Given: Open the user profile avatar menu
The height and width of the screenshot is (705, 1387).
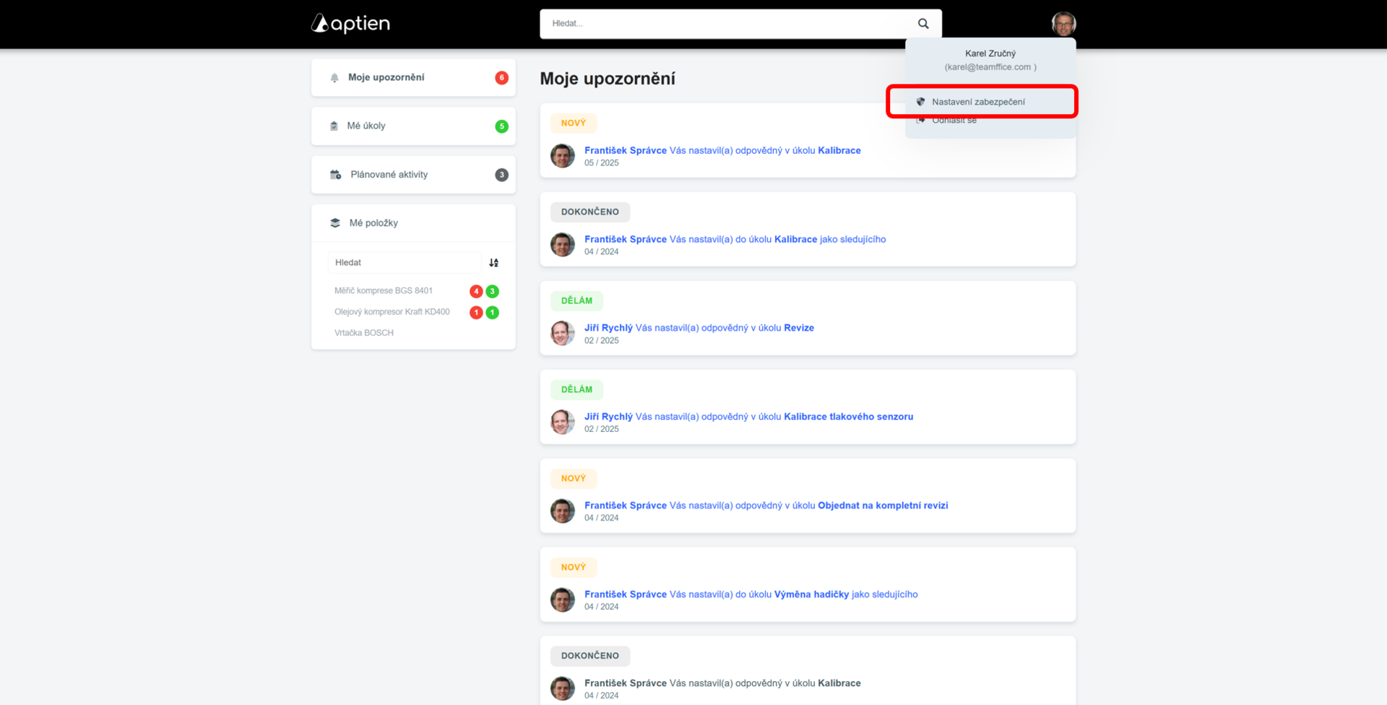Looking at the screenshot, I should tap(1063, 24).
